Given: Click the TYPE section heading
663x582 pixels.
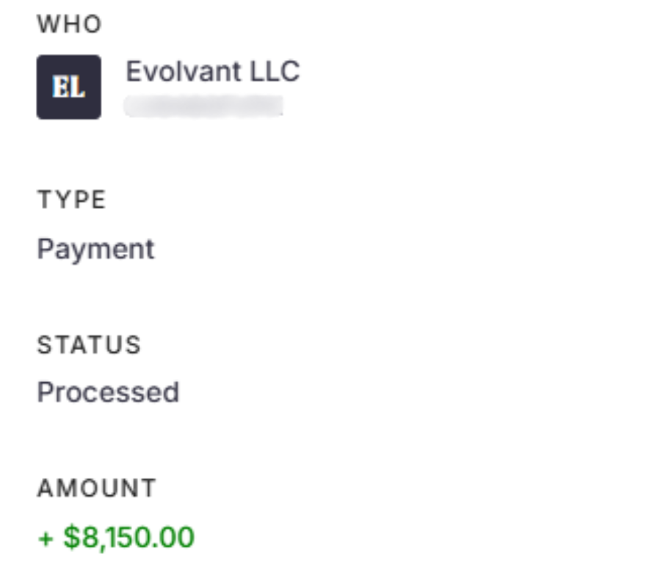Looking at the screenshot, I should (71, 200).
